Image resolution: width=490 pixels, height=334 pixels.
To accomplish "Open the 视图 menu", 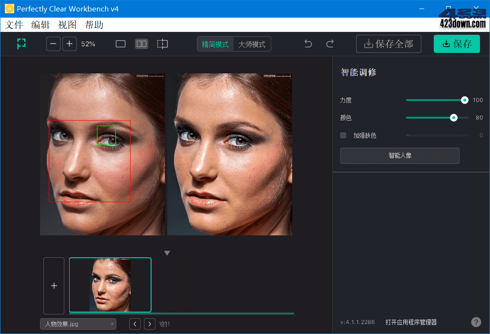I will [x=67, y=24].
